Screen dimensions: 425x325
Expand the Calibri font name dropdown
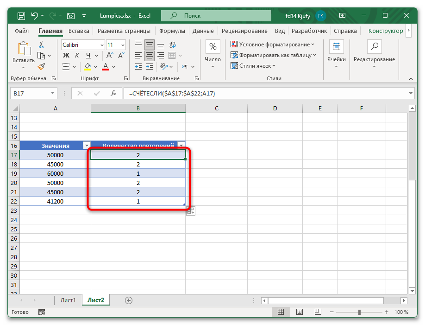[x=101, y=45]
